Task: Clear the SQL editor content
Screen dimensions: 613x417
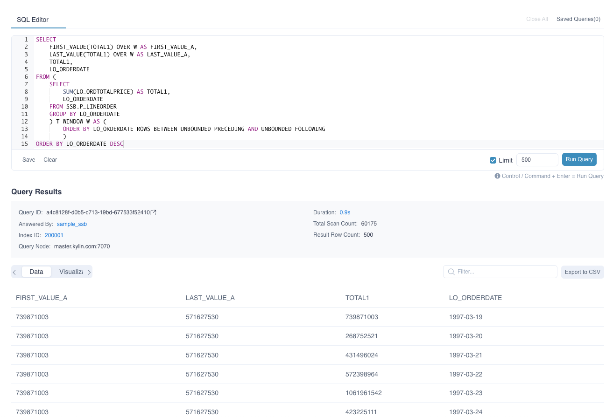Action: coord(50,160)
